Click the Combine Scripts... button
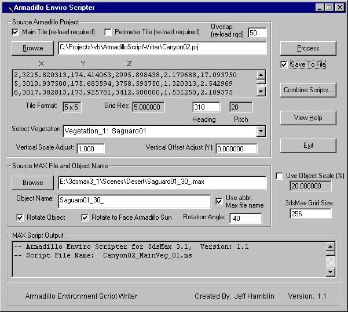 (x=308, y=90)
